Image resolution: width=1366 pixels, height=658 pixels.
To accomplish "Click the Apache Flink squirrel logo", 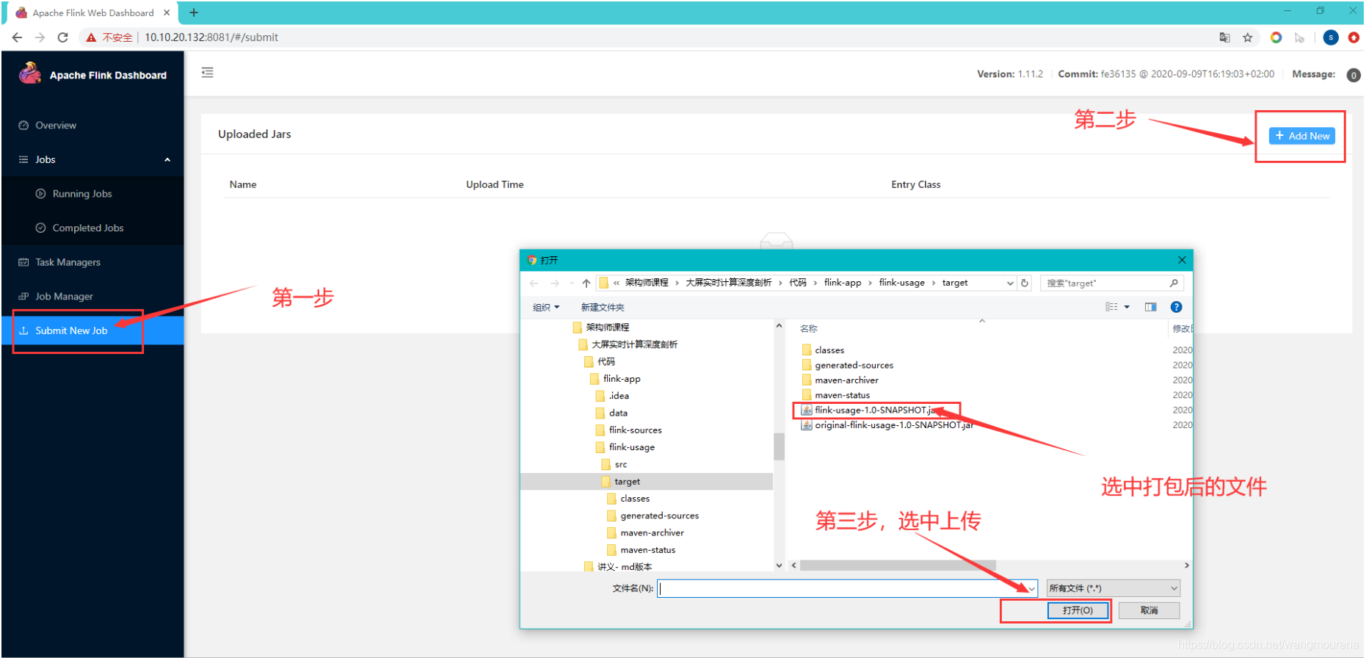I will [30, 73].
